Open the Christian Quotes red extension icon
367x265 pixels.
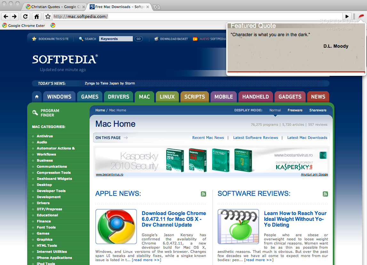(x=361, y=17)
